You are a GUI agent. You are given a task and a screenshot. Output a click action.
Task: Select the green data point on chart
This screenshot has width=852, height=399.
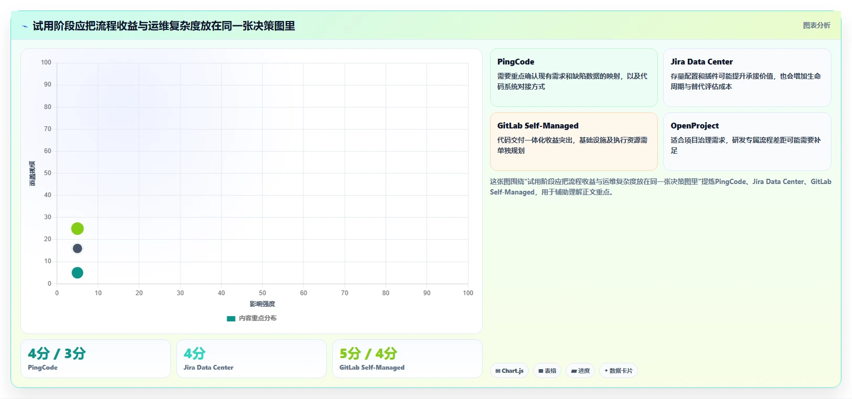[77, 229]
